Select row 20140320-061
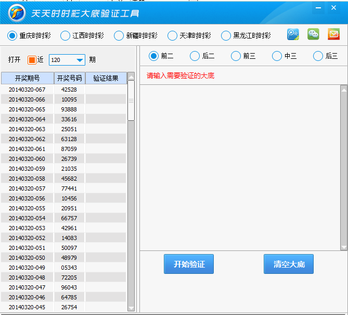The image size is (348, 315). [x=64, y=149]
